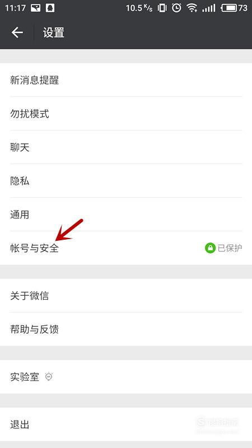Tap the 退出 logout button

click(x=126, y=424)
